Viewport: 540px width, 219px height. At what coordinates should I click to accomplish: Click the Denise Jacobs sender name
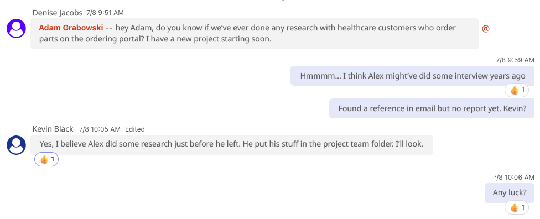point(57,13)
